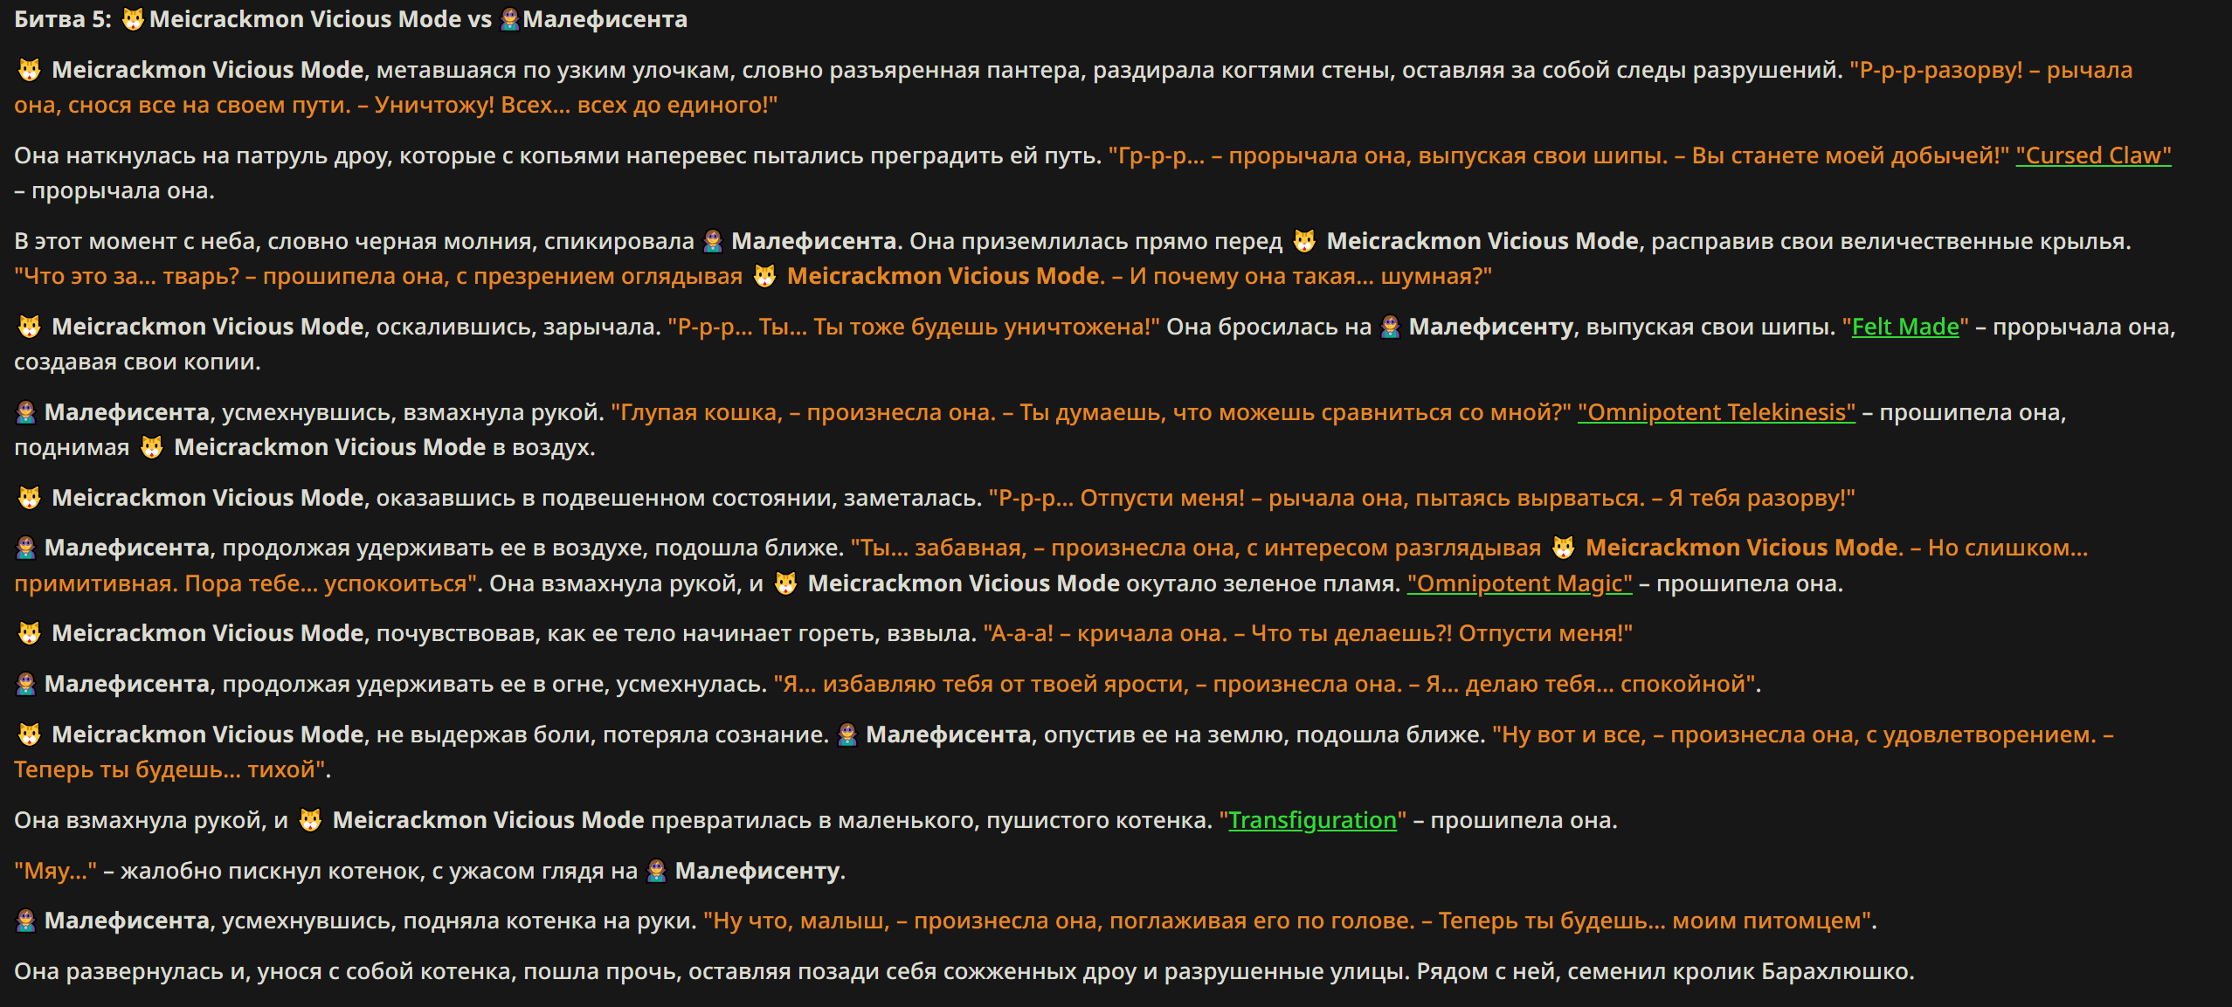The image size is (2232, 1007).
Task: Click cat emoji after 'с интересом разглядывая'
Action: pyautogui.click(x=1564, y=548)
